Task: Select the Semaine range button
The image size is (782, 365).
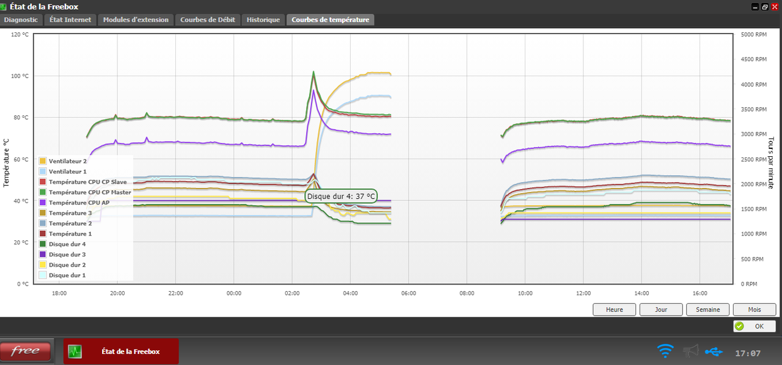Action: coord(708,309)
